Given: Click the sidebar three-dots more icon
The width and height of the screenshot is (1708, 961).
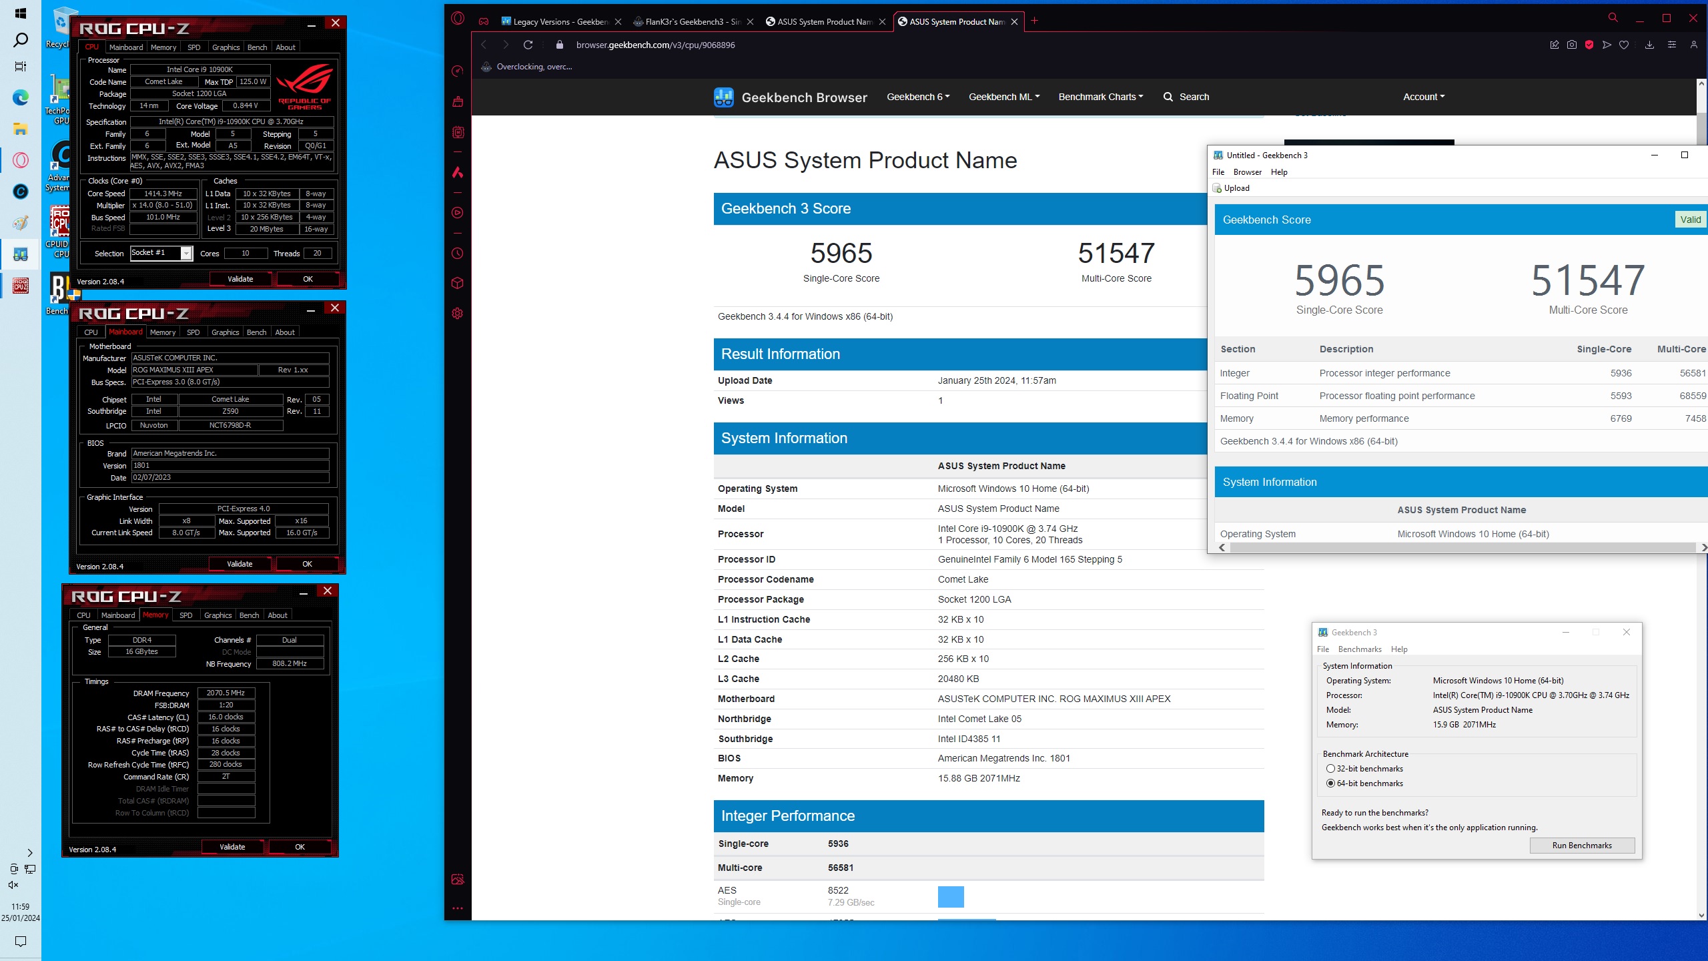Looking at the screenshot, I should tap(458, 908).
